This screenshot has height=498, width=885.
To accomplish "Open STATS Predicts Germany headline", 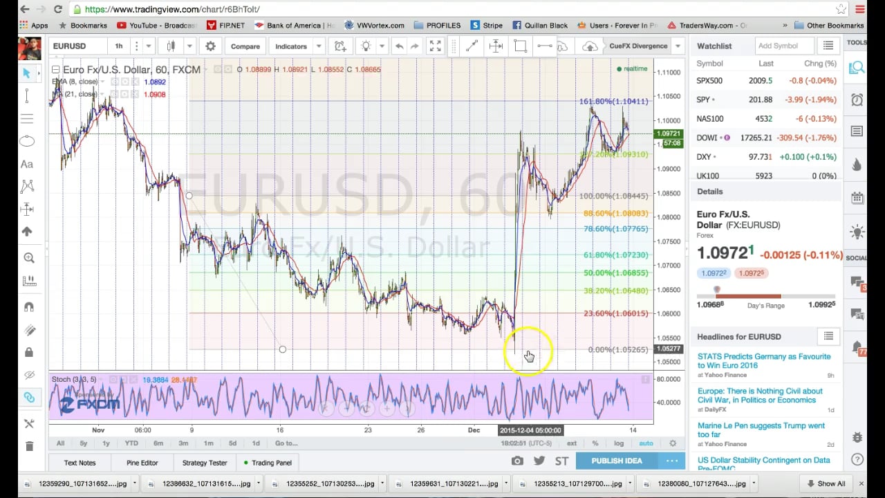I will (764, 361).
